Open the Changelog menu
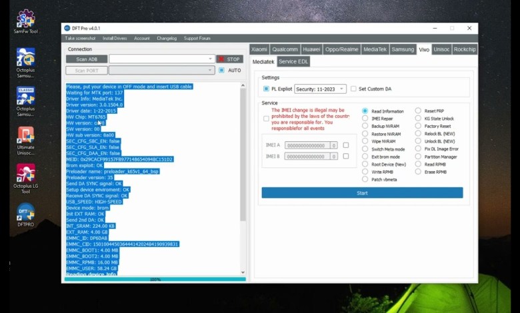 pyautogui.click(x=167, y=39)
